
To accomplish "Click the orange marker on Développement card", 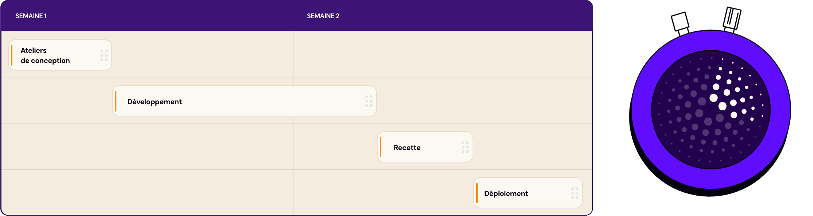I will pyautogui.click(x=116, y=101).
